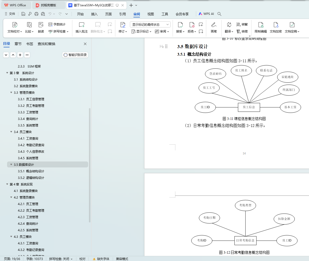
Task: Open 字数统计 word count
Action: [x=57, y=24]
